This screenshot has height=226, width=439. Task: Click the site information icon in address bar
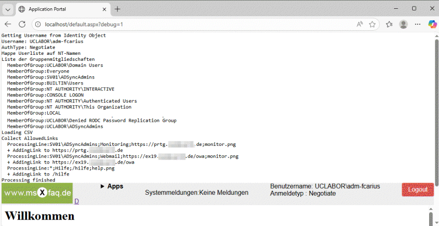pyautogui.click(x=38, y=24)
